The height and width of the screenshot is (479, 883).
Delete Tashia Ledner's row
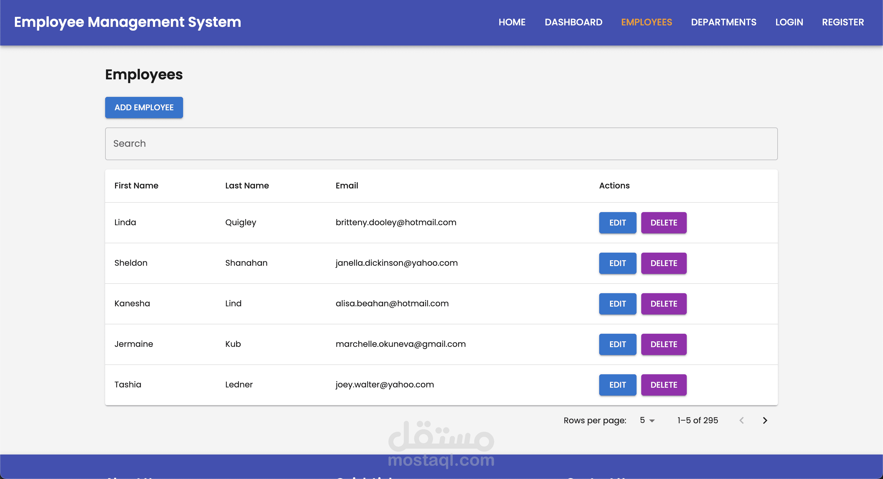click(x=664, y=385)
